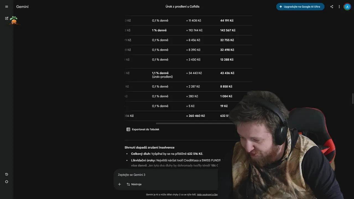The width and height of the screenshot is (354, 199).
Task: Open the Vaše soukromí a Gemini link
Action: 207,195
